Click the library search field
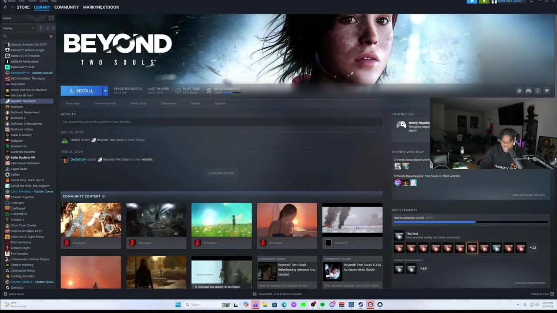 coord(27,36)
